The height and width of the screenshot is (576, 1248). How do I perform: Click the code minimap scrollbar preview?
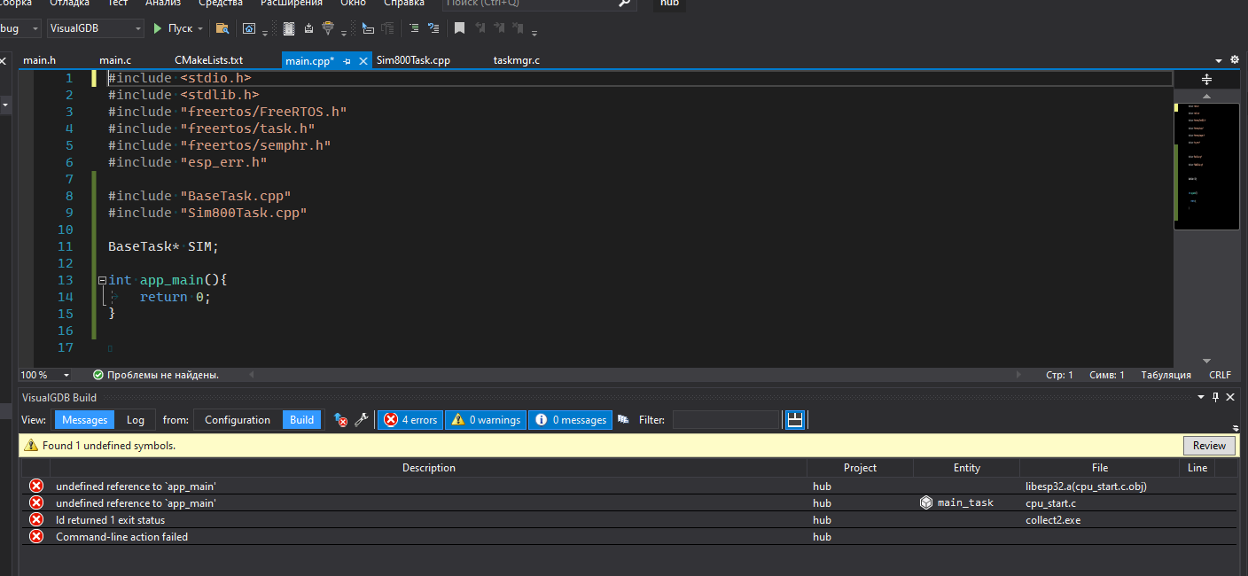(1205, 164)
